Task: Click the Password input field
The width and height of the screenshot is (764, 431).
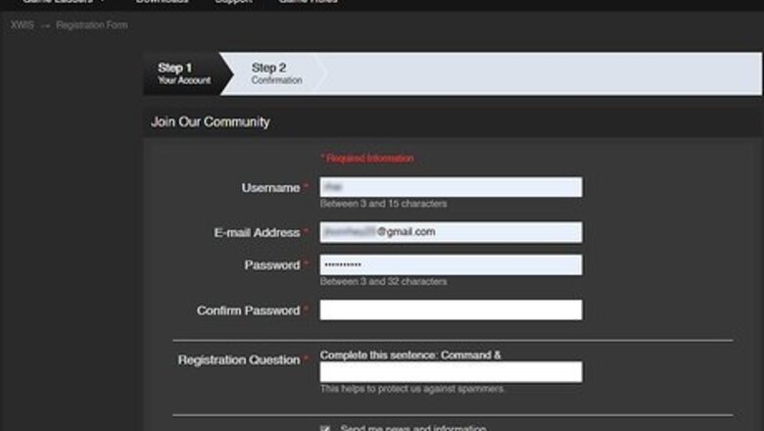Action: [x=451, y=265]
